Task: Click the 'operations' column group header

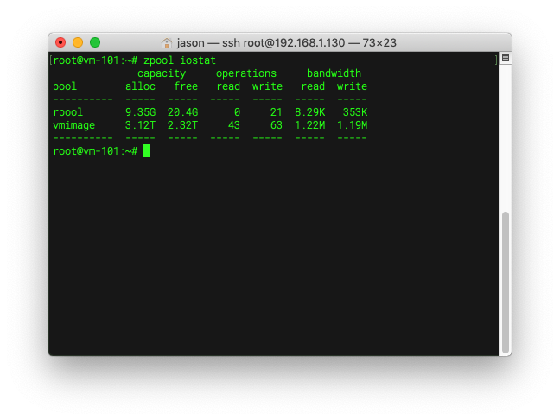Action: click(x=246, y=73)
